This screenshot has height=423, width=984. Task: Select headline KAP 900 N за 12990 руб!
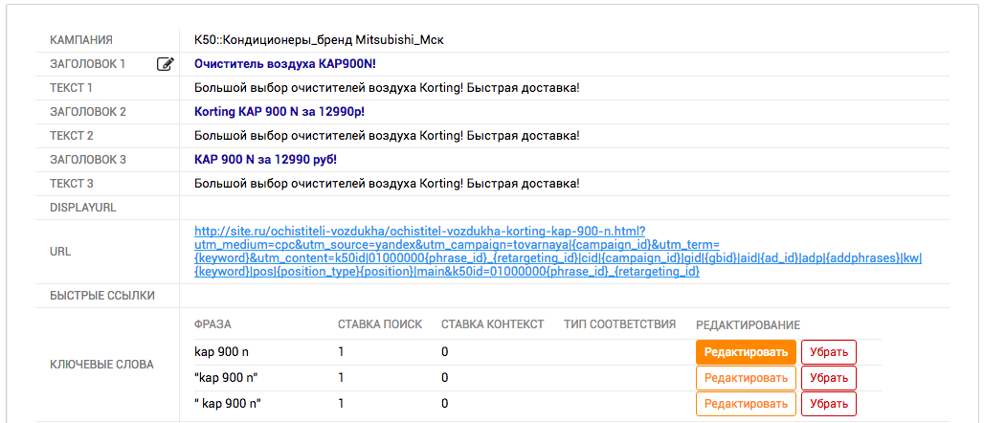click(x=265, y=160)
